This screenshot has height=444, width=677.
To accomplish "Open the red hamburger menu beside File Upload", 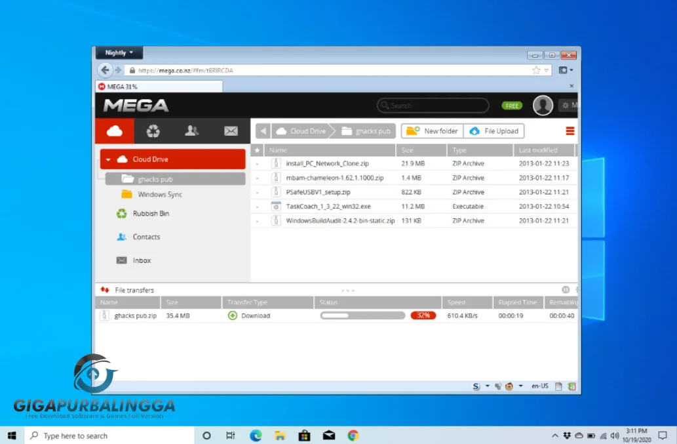I will 569,131.
